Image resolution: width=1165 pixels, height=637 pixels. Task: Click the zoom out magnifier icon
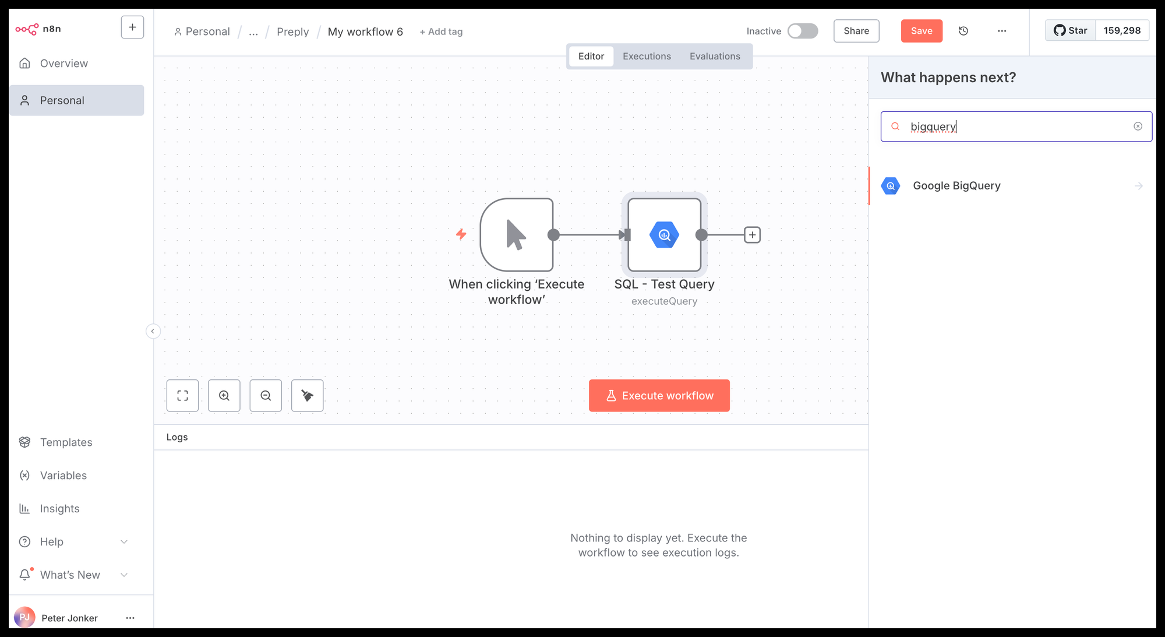(x=266, y=396)
